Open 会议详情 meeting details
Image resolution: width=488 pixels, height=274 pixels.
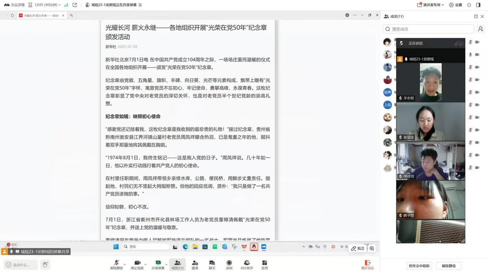[14, 5]
